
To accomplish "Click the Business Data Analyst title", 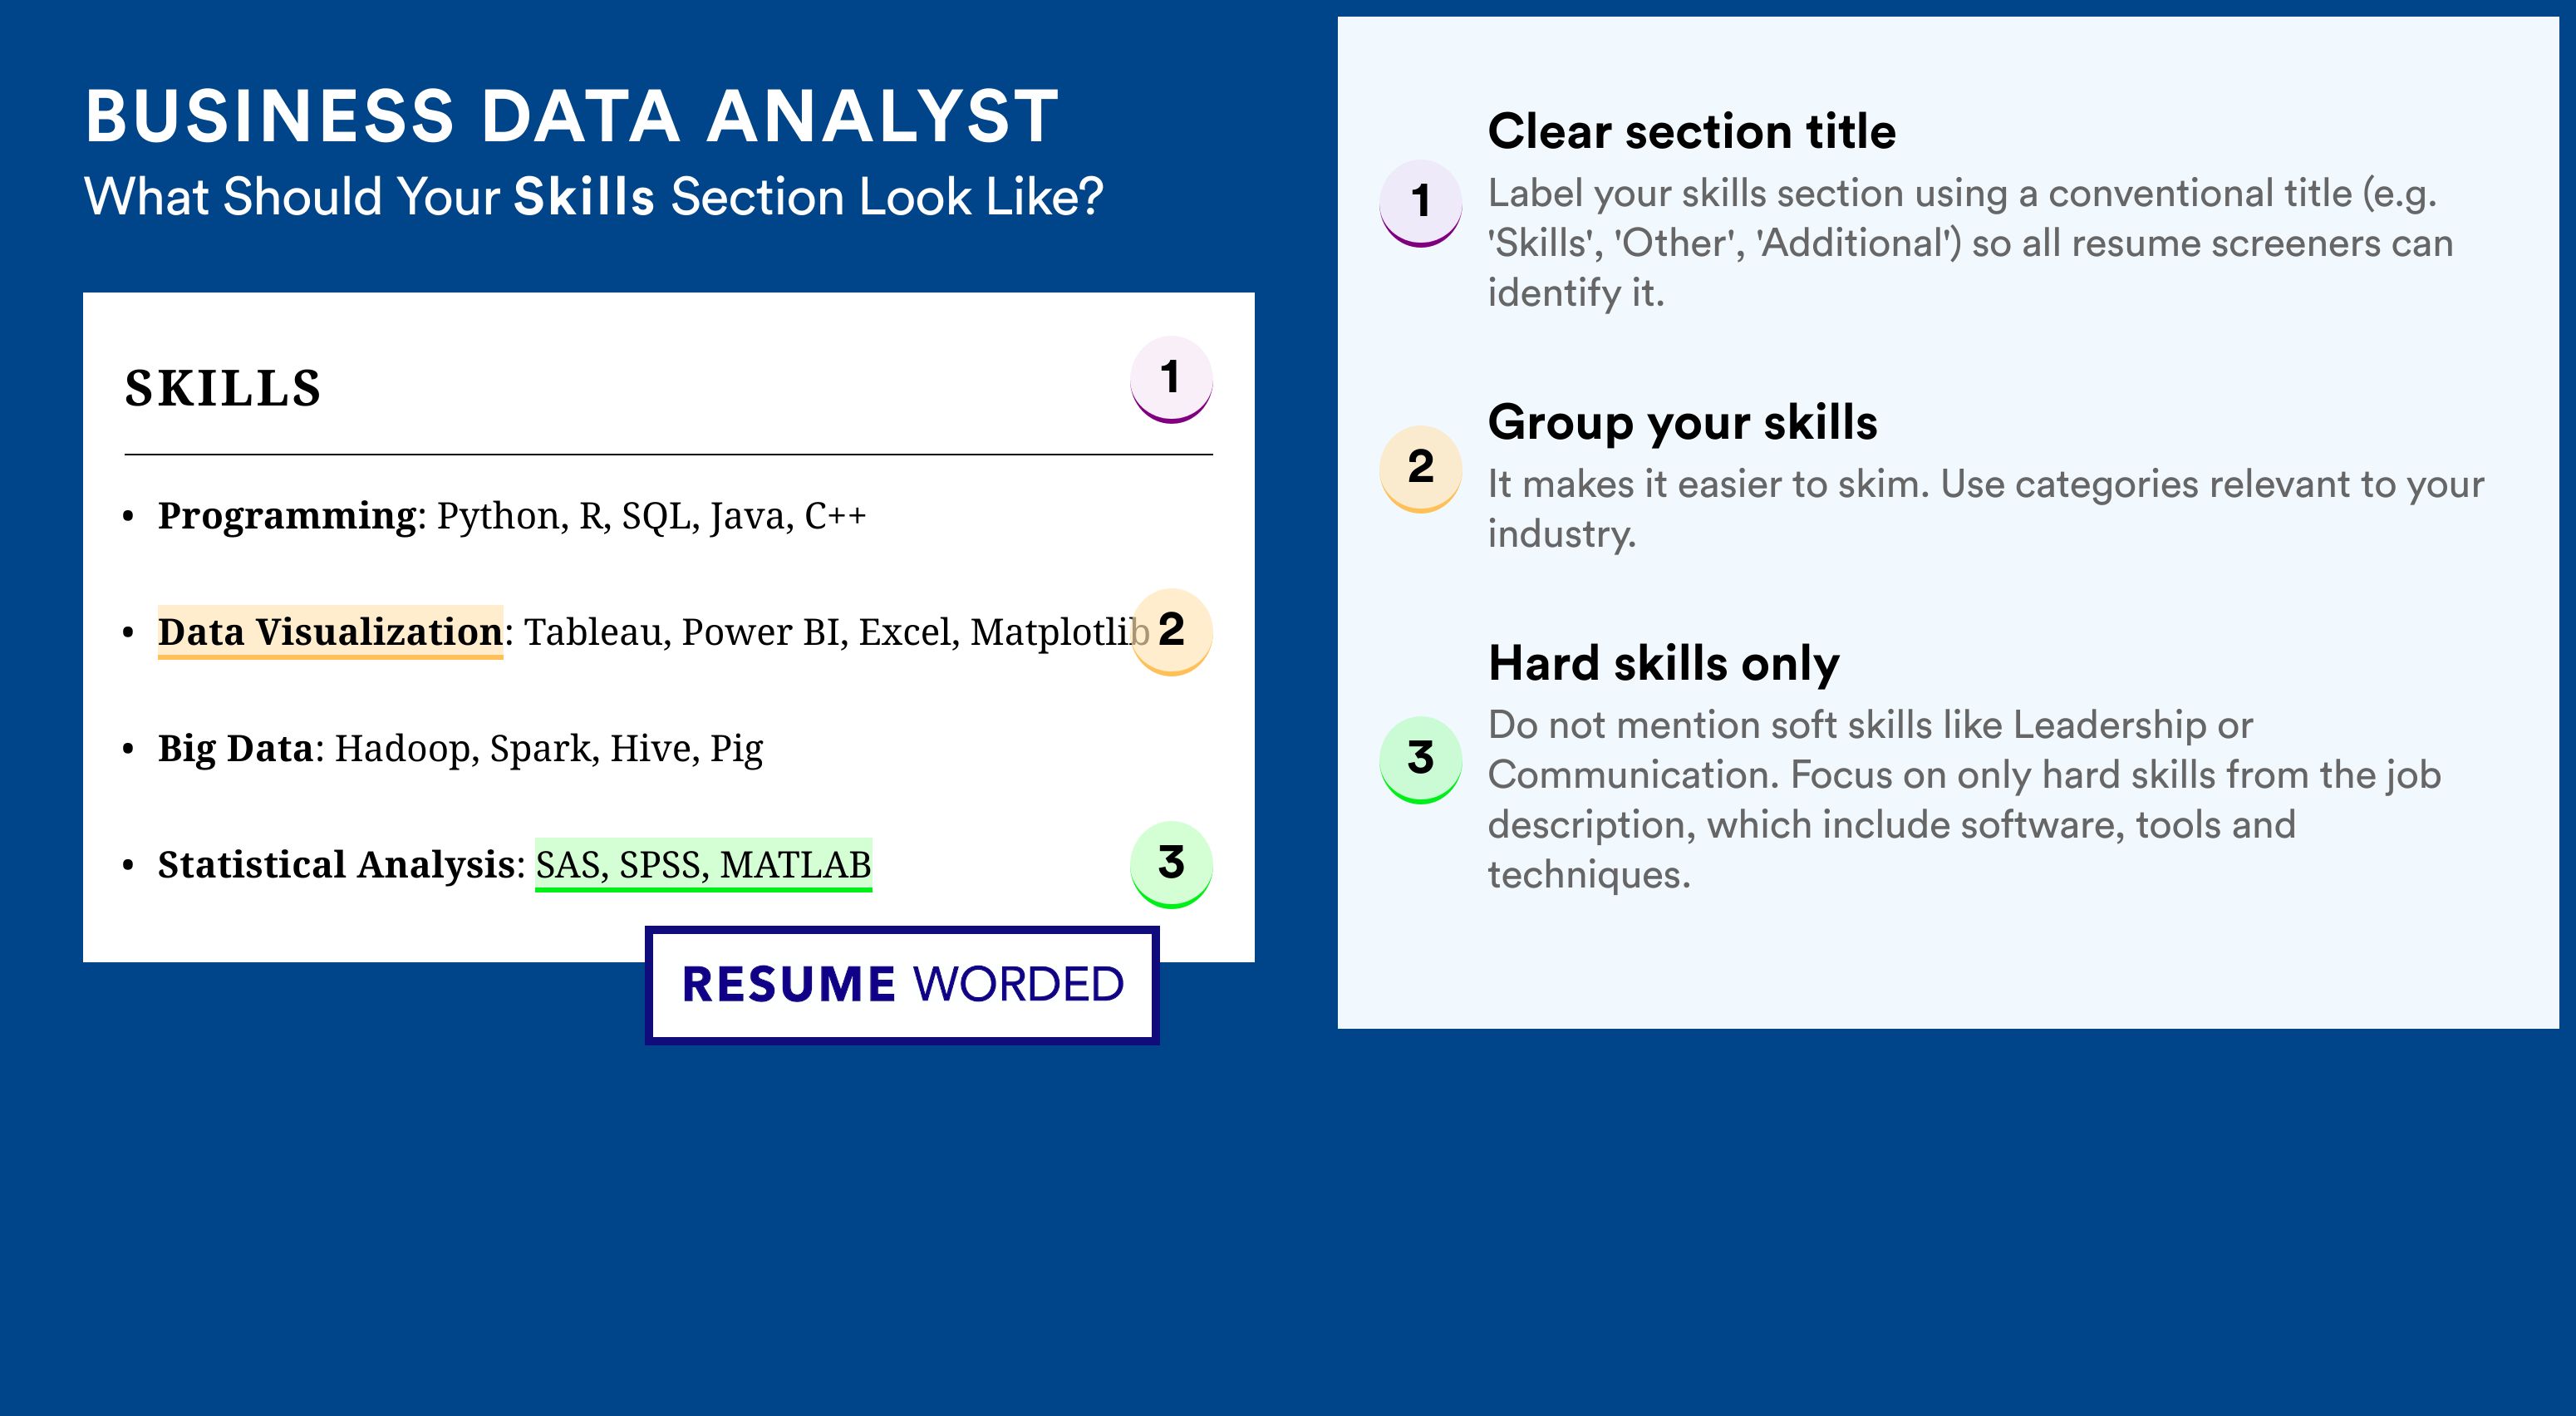I will (x=571, y=116).
